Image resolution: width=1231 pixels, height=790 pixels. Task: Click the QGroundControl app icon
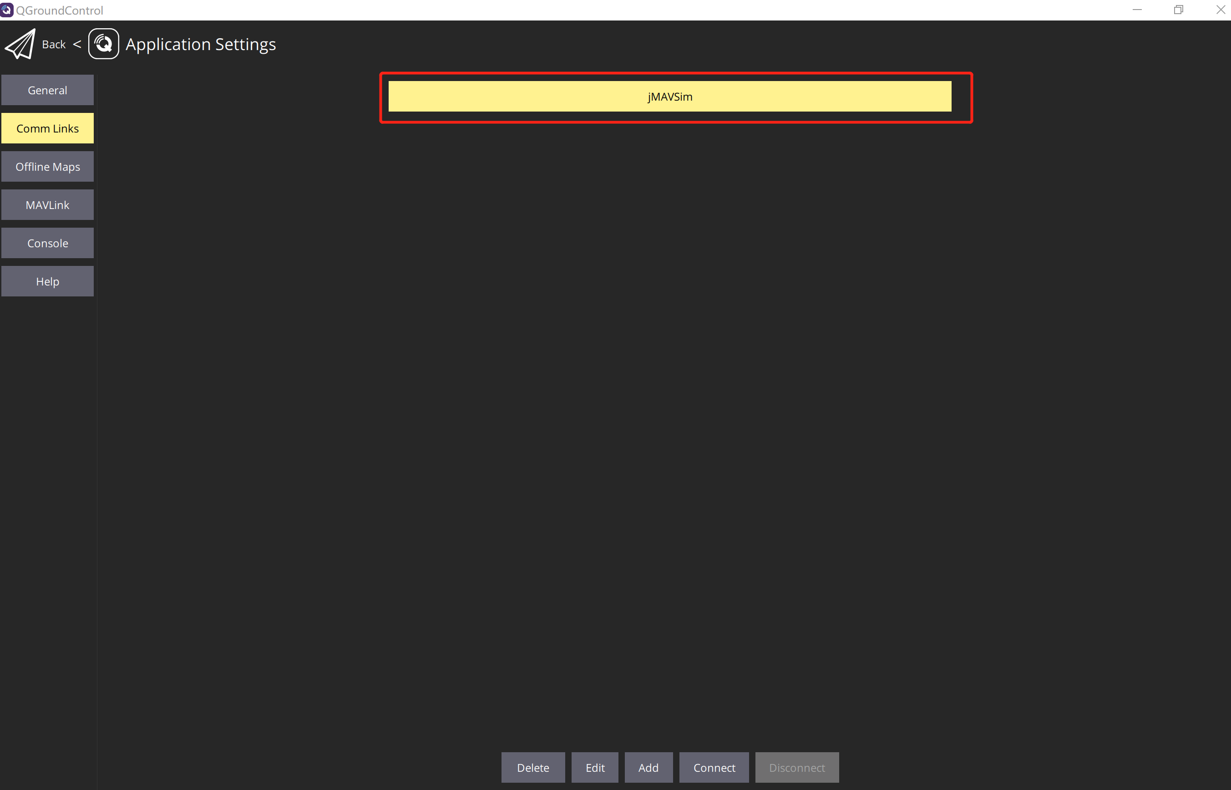8,10
